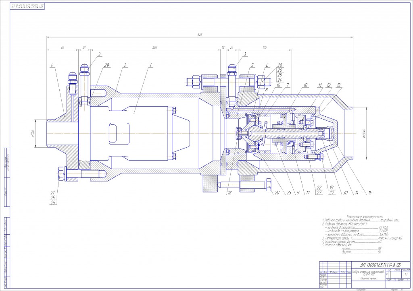Click the "Копировал" label below the frame
413x291 pixels.
click(361, 289)
